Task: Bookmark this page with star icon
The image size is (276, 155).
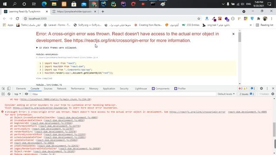Action: (199, 19)
